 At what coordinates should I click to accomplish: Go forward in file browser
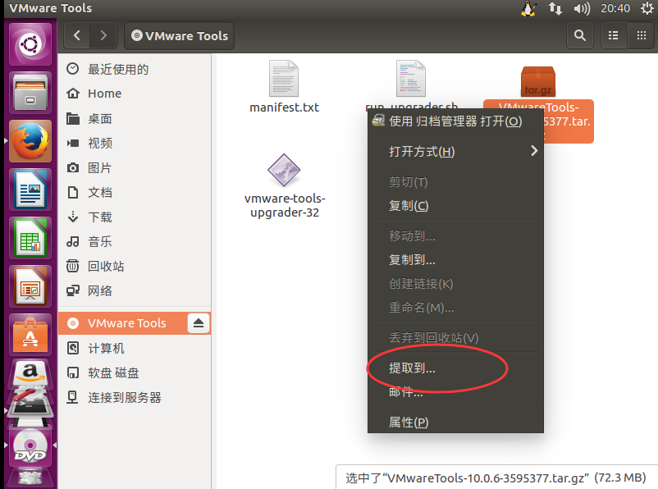103,35
